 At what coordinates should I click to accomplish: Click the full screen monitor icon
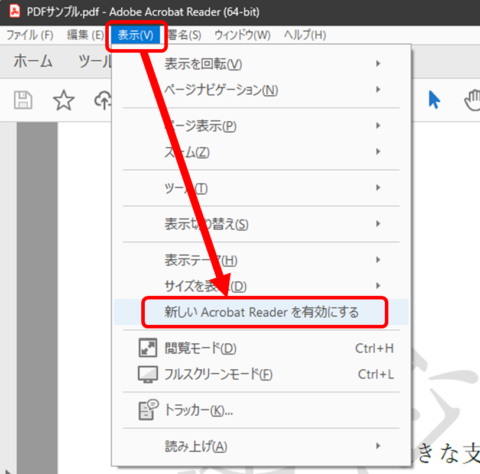148,374
